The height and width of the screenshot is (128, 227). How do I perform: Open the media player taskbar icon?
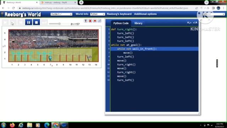click(x=38, y=125)
